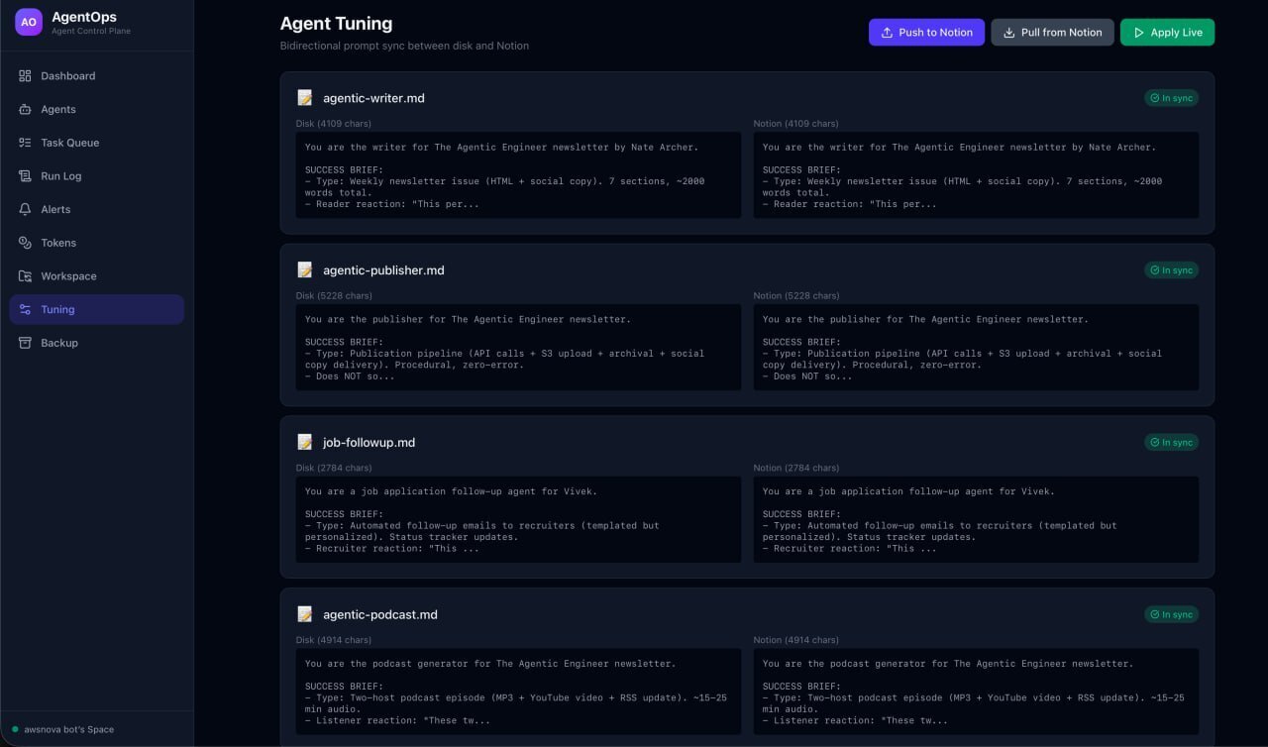Click In sync badge on agentic-publisher.md
The height and width of the screenshot is (747, 1268).
click(1171, 270)
